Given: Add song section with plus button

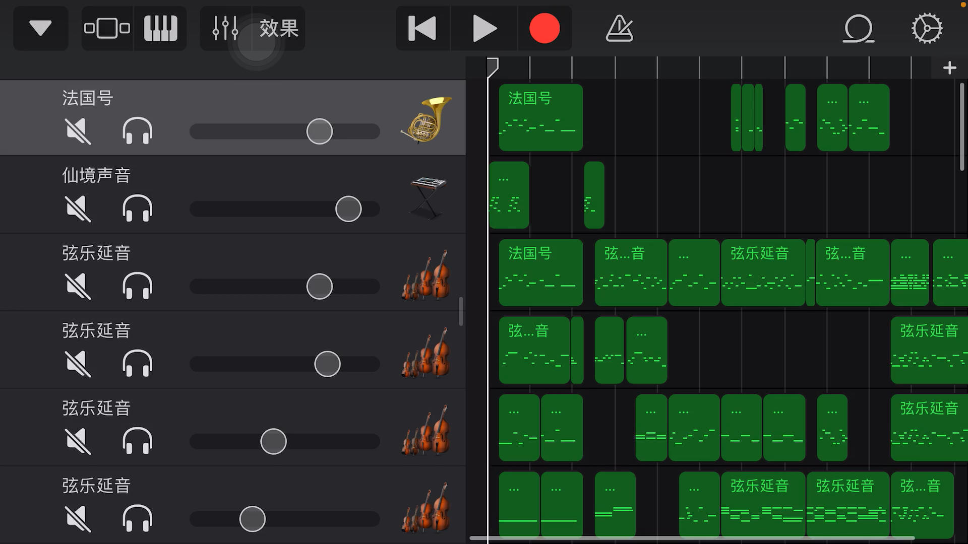Looking at the screenshot, I should pos(949,68).
